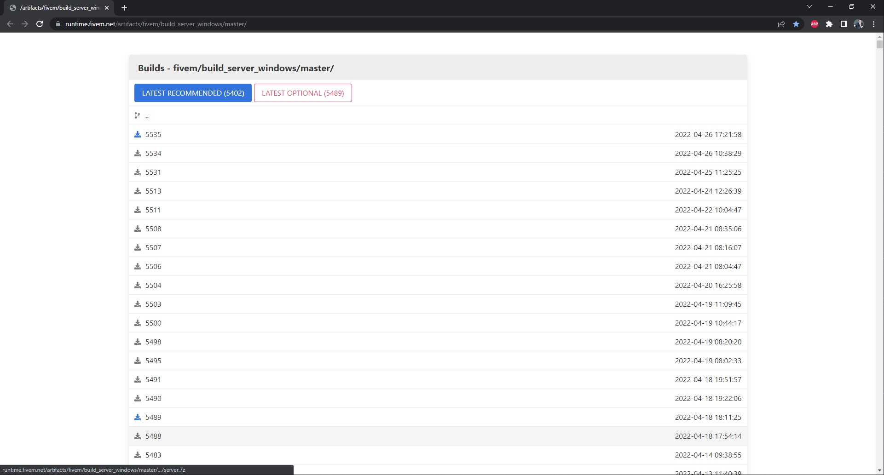This screenshot has height=475, width=884.
Task: Click the download icon beside build 5489
Action: point(137,417)
